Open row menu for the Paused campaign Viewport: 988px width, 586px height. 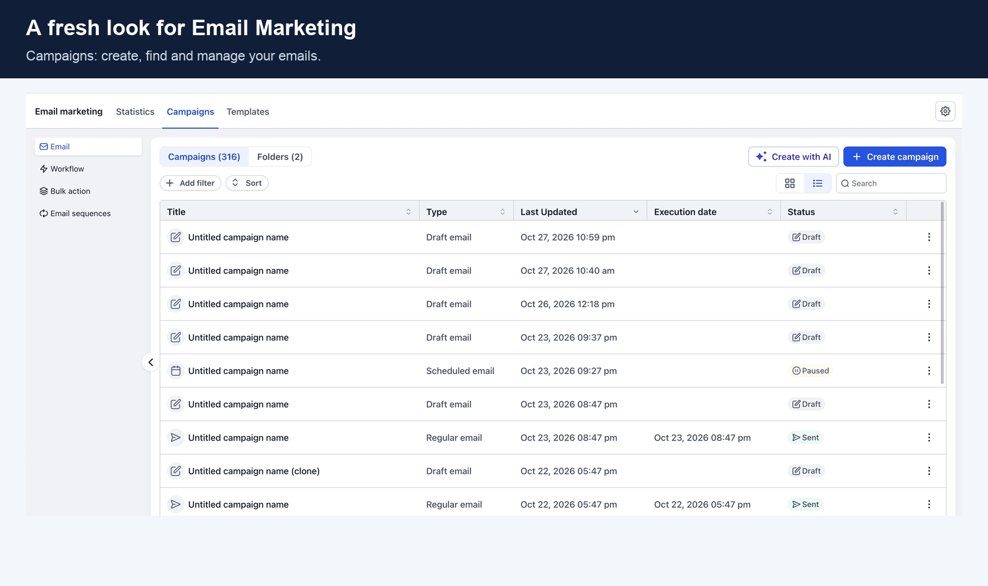[929, 371]
